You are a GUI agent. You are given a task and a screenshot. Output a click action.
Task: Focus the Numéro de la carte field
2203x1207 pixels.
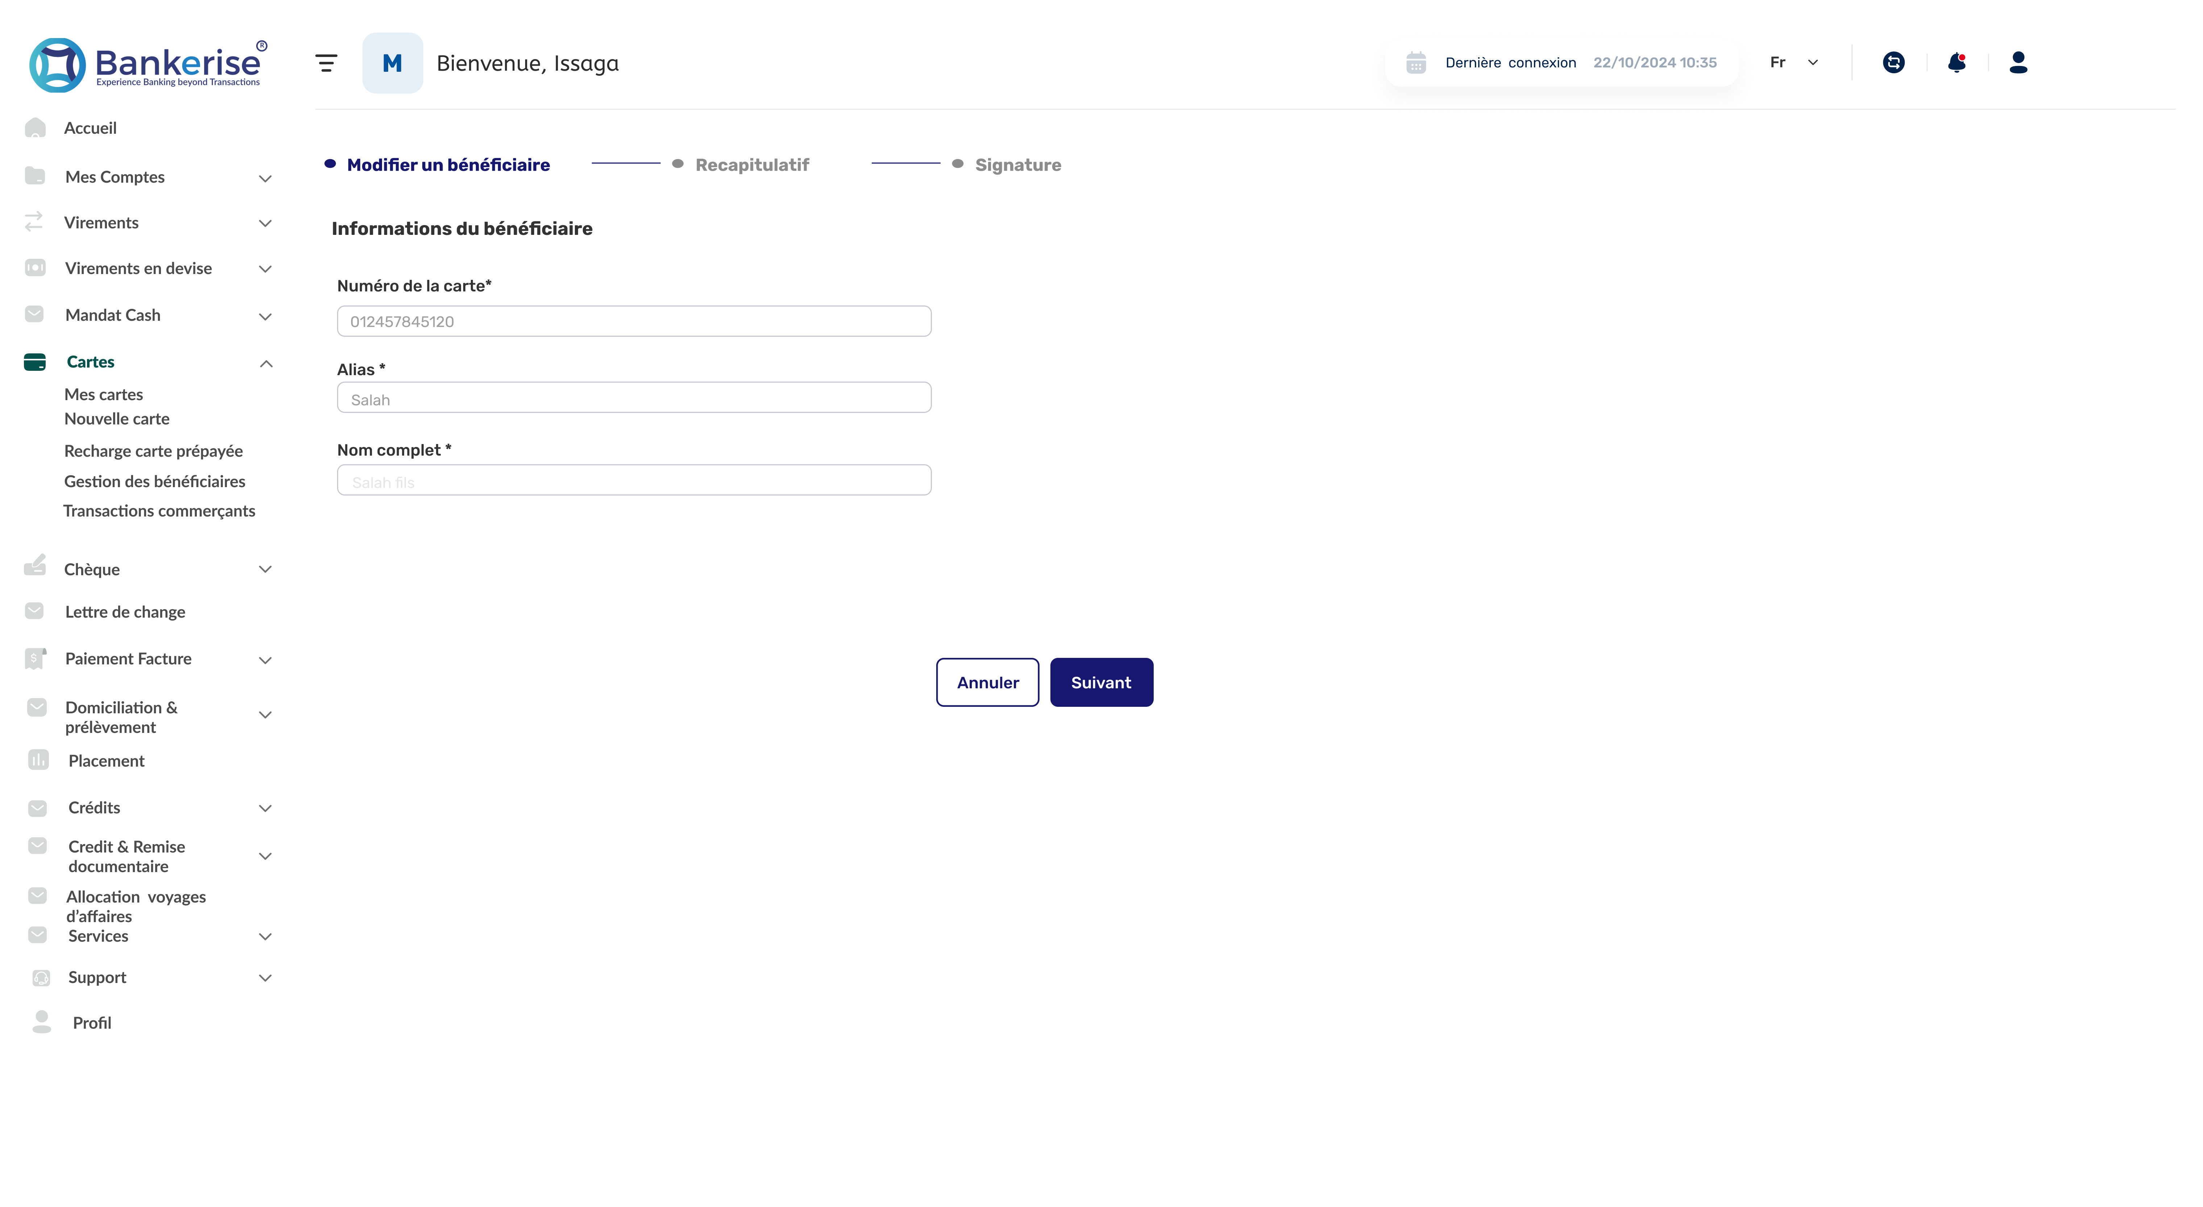635,321
